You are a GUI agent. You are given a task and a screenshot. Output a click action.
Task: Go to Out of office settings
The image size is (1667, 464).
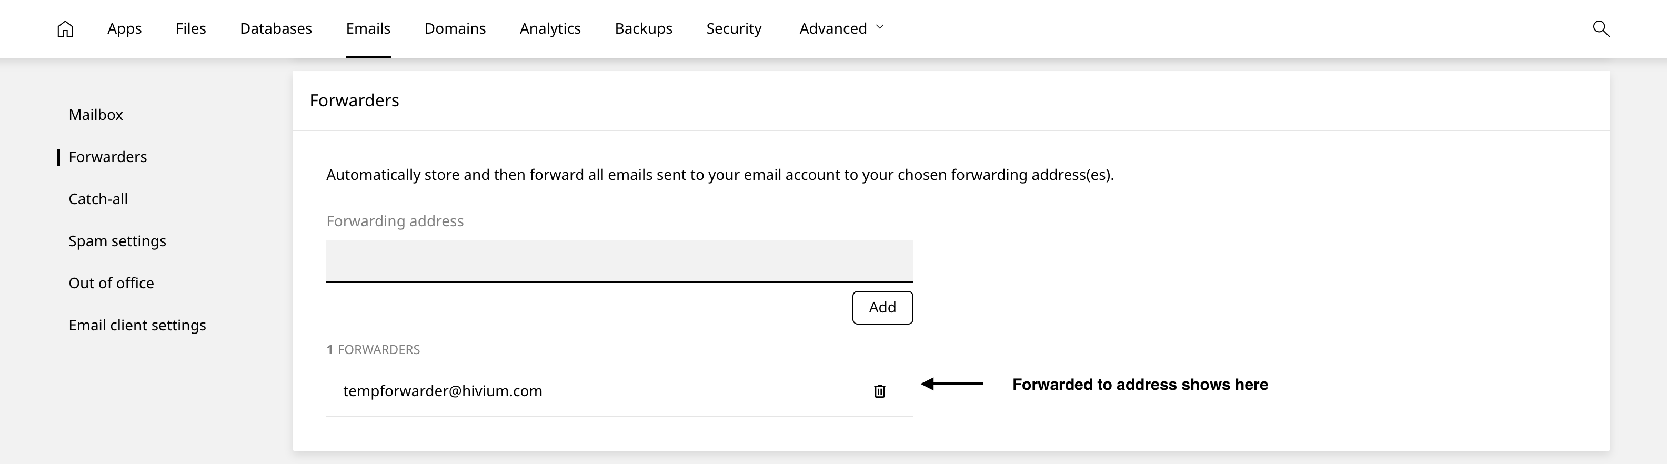(x=112, y=283)
